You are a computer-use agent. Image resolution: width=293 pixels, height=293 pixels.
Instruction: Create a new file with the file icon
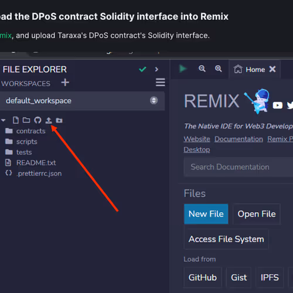click(16, 120)
